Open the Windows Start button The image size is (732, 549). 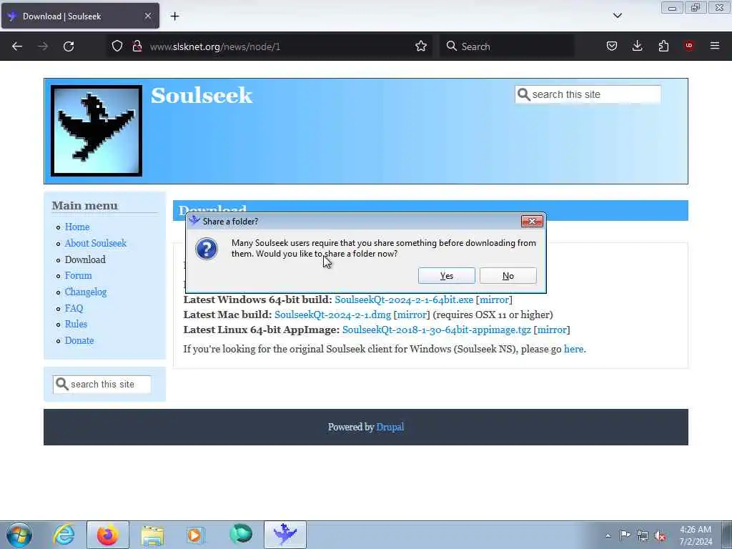point(19,535)
